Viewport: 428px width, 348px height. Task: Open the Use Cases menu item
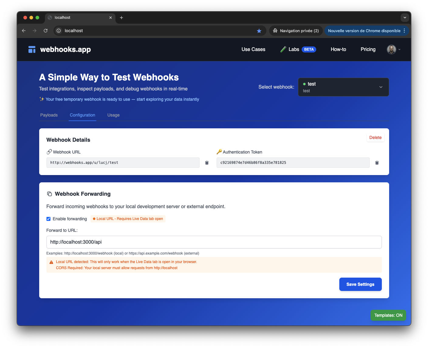(253, 49)
